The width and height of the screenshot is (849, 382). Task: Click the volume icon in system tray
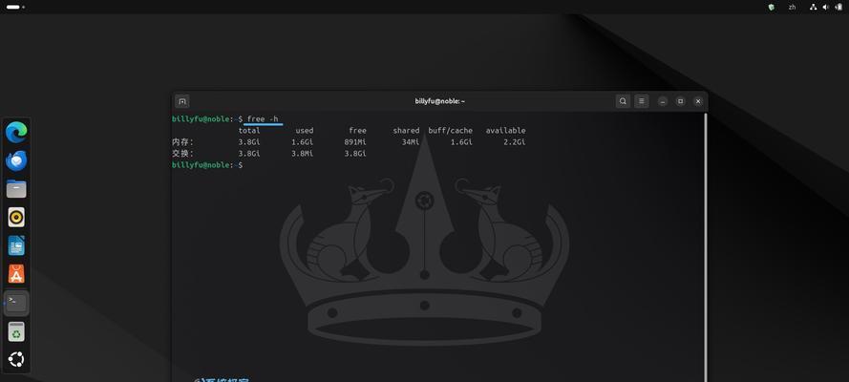[x=826, y=7]
